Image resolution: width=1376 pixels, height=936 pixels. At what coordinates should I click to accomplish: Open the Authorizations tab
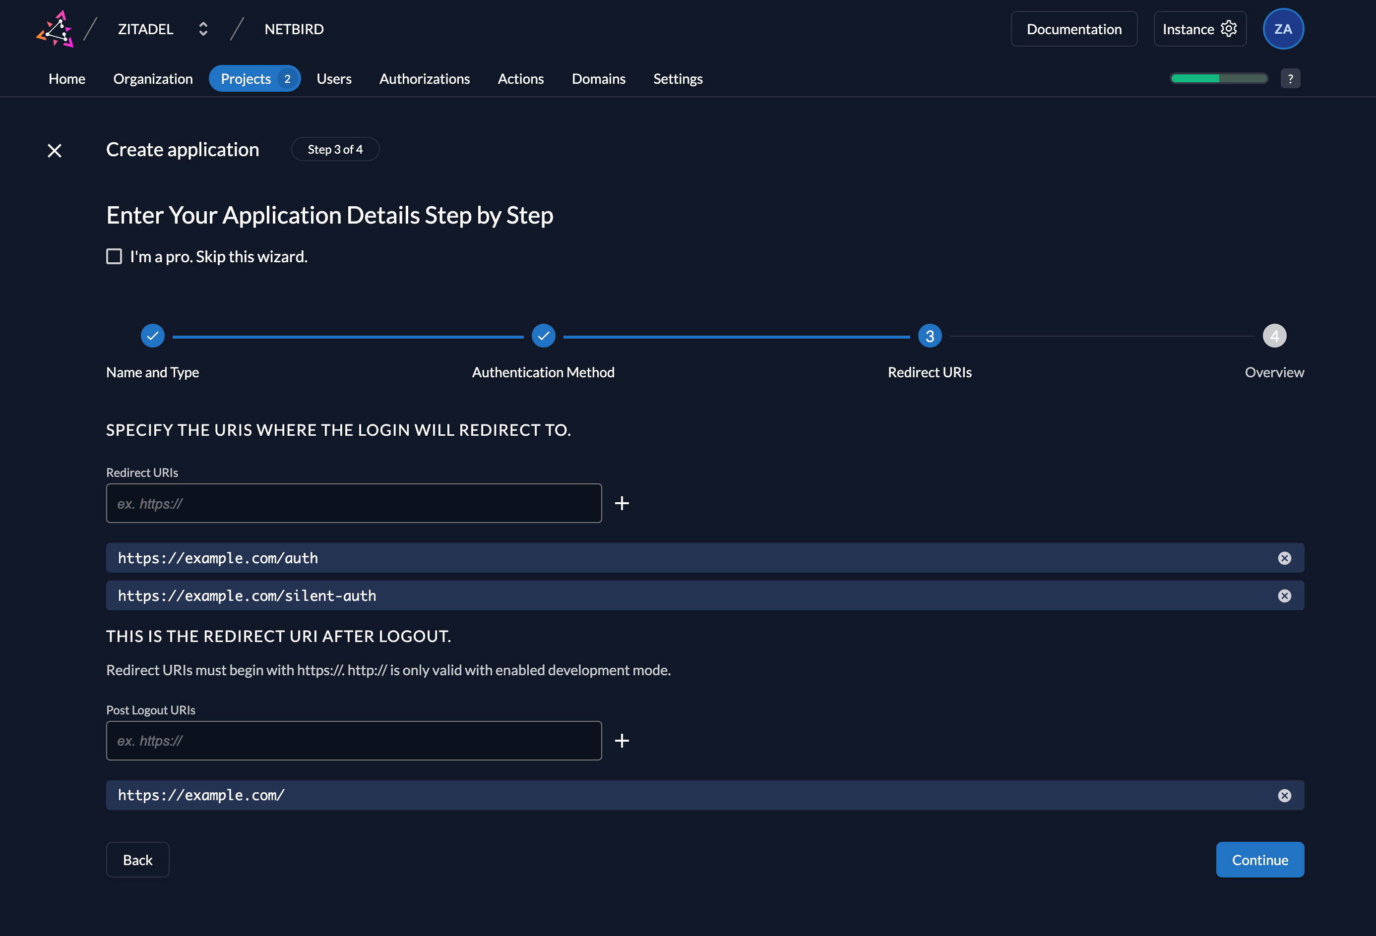(425, 78)
